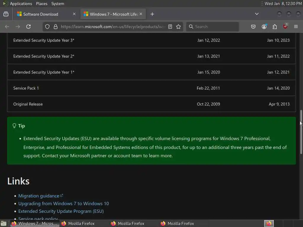The image size is (303, 227).
Task: Click the Jan 15, 2020 start date
Action: (x=209, y=72)
